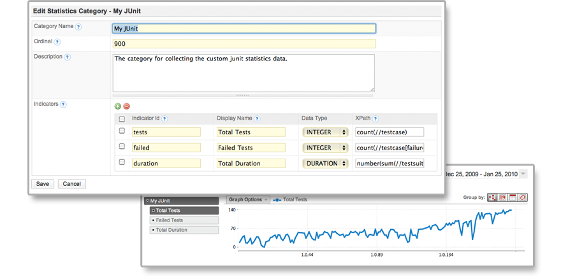This screenshot has width=561, height=277.
Task: Open help icon beside Indicators label
Action: pyautogui.click(x=63, y=104)
